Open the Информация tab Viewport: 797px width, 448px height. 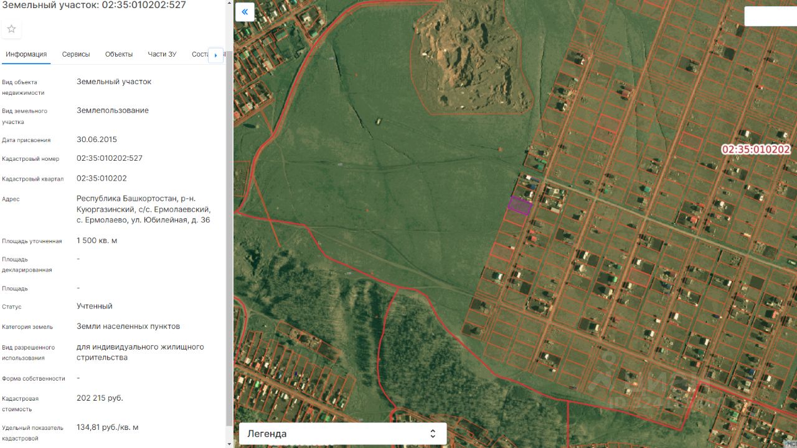pyautogui.click(x=26, y=54)
